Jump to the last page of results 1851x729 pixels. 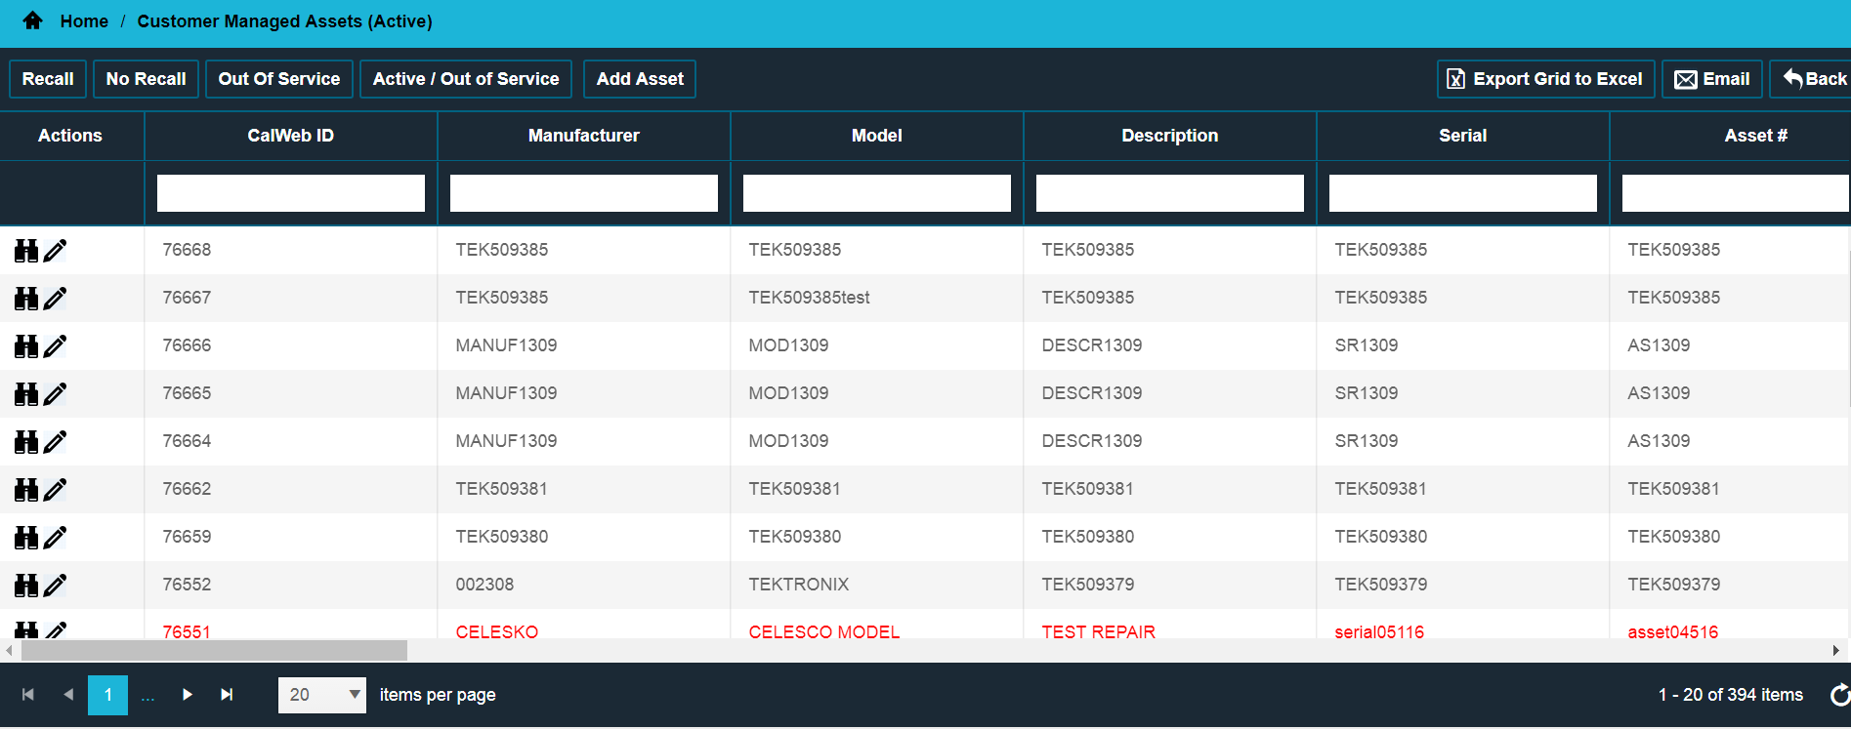click(227, 695)
